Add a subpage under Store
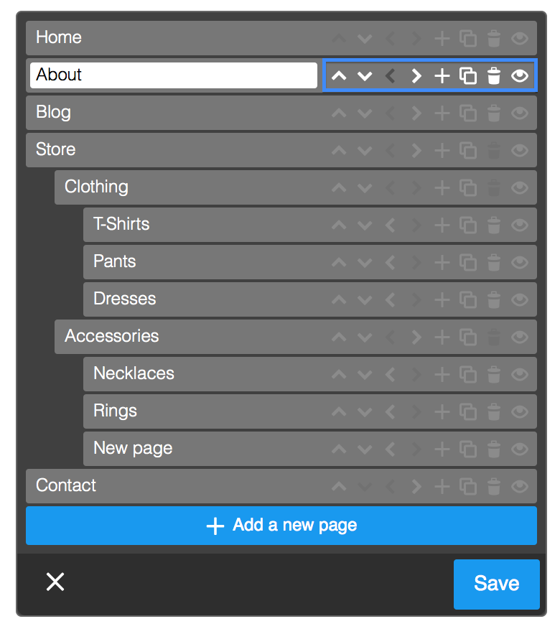The image size is (560, 629). click(x=442, y=151)
